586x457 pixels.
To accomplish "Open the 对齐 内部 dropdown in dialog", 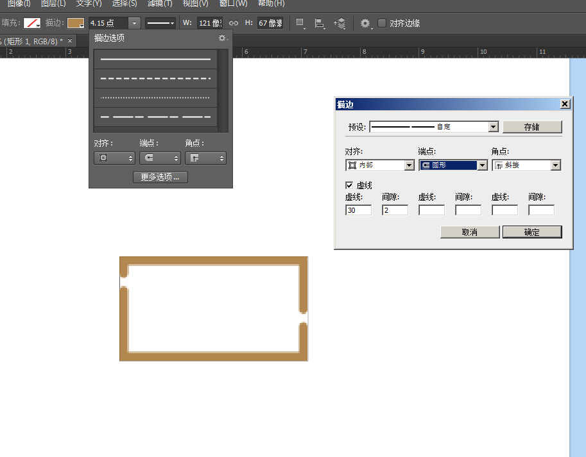I will 380,165.
